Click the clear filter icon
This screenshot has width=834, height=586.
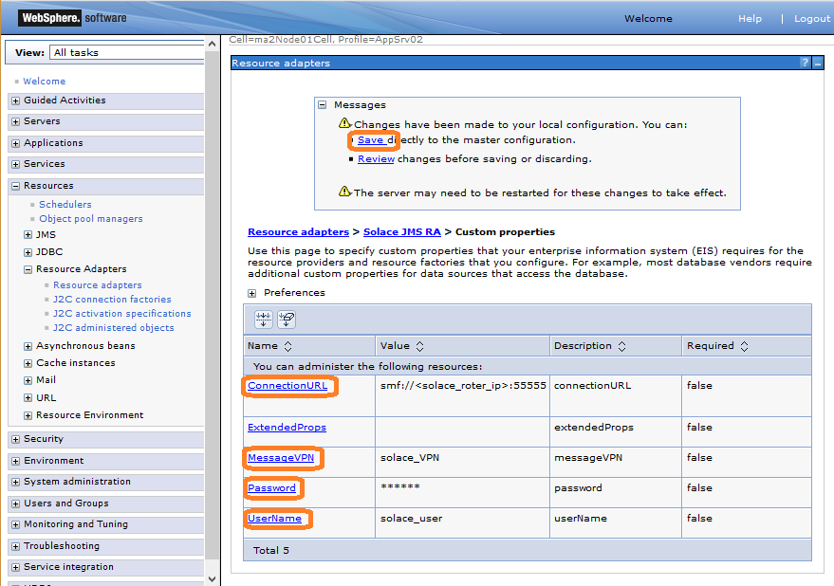tap(286, 320)
